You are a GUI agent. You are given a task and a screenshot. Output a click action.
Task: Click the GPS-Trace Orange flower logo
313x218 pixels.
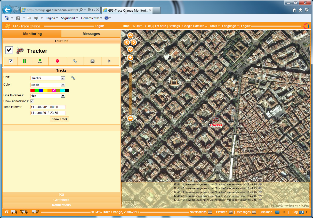(7, 26)
